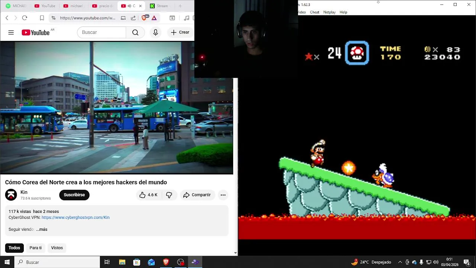Screen dimensions: 476x268
Task: Click the YouTube video player
Action: (116, 108)
